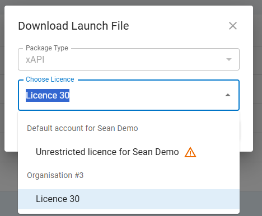Close the Download Launch File dialog

coord(233,26)
